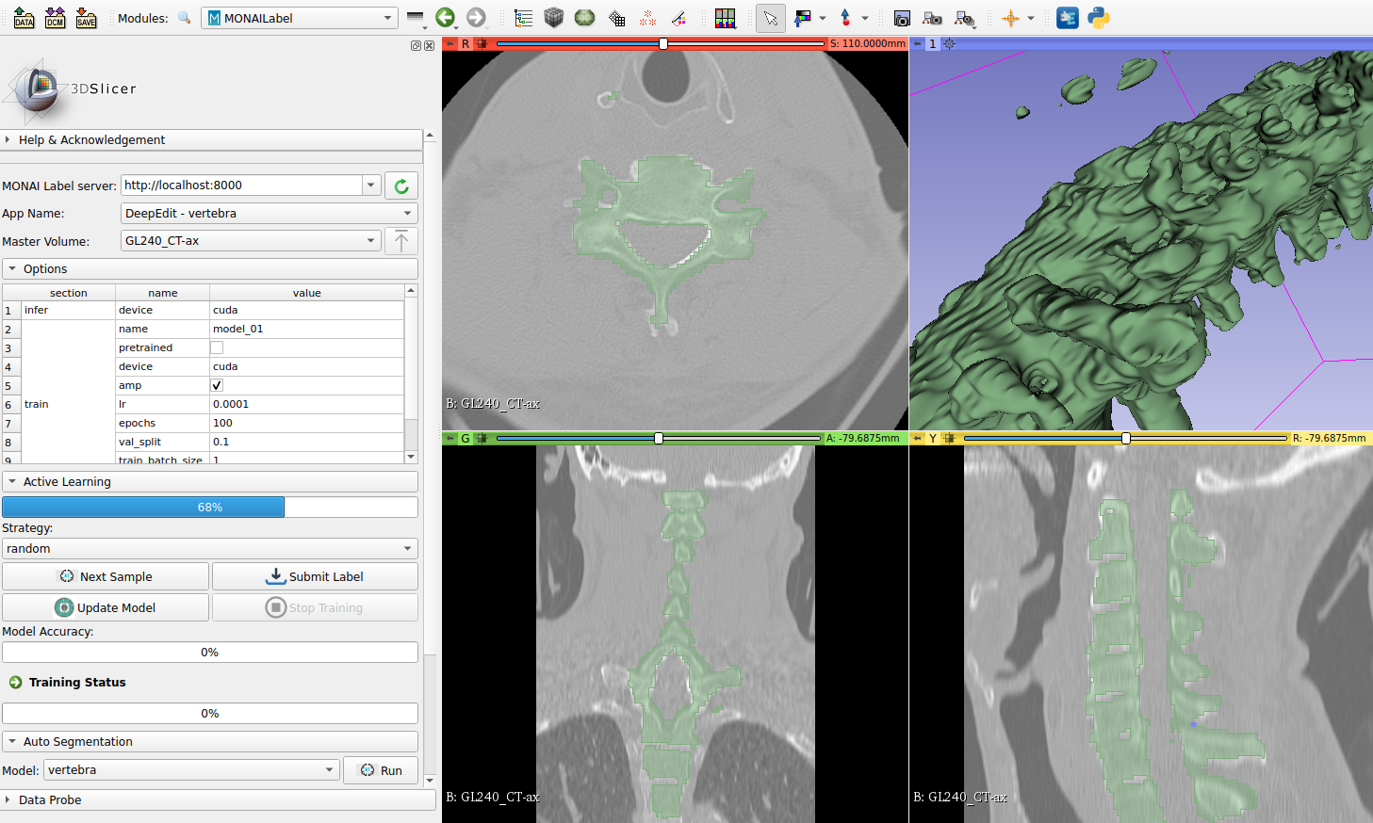This screenshot has height=823, width=1373.
Task: Open the Models module icon
Action: click(x=585, y=17)
